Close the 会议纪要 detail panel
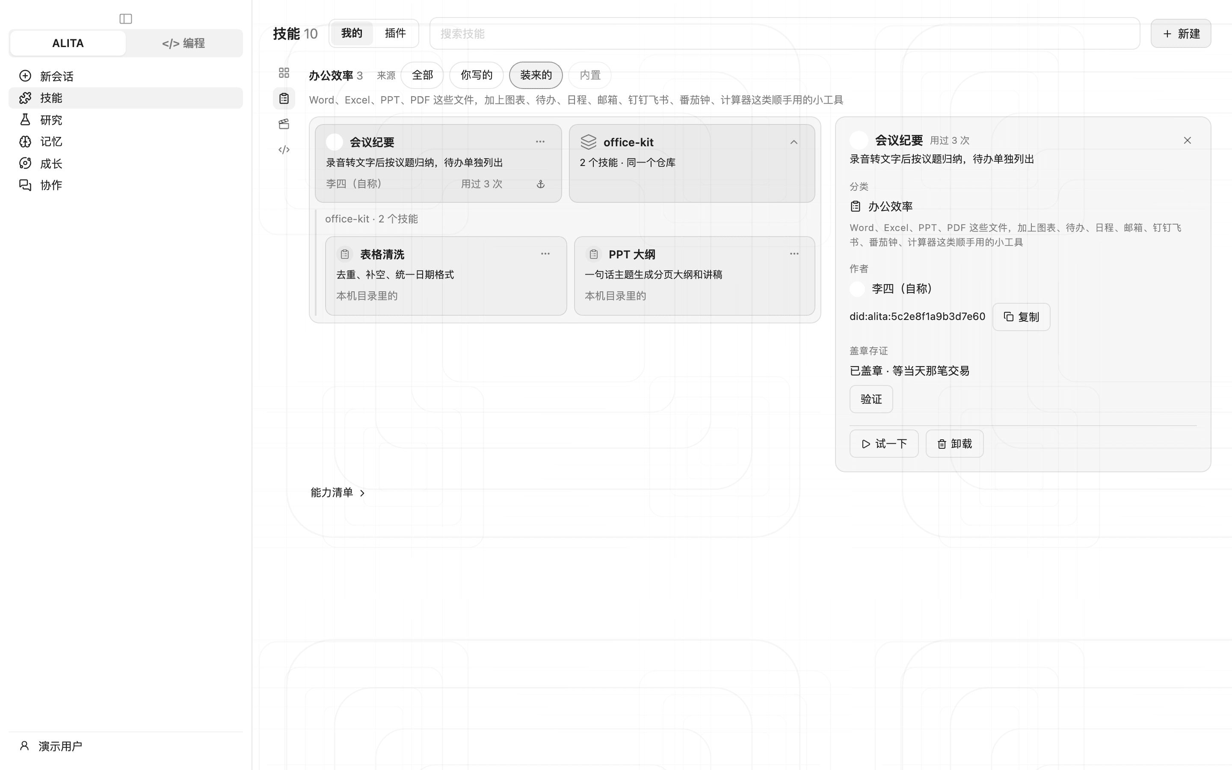1232x770 pixels. click(x=1187, y=141)
